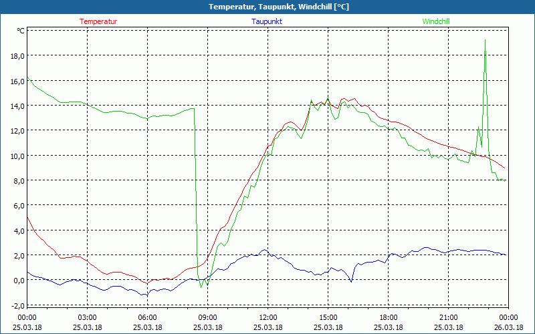Click the red Temperatur legend label
The image size is (535, 334).
(98, 21)
